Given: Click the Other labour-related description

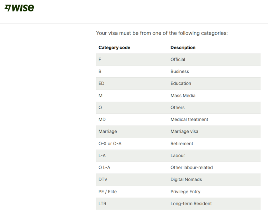Looking at the screenshot, I should (x=191, y=168).
